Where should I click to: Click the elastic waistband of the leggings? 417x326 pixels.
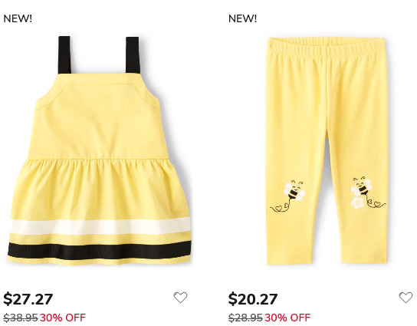coord(327,44)
